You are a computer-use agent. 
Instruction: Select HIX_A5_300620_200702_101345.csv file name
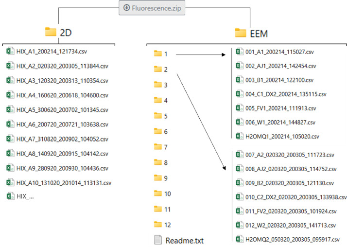pyautogui.click(x=62, y=110)
